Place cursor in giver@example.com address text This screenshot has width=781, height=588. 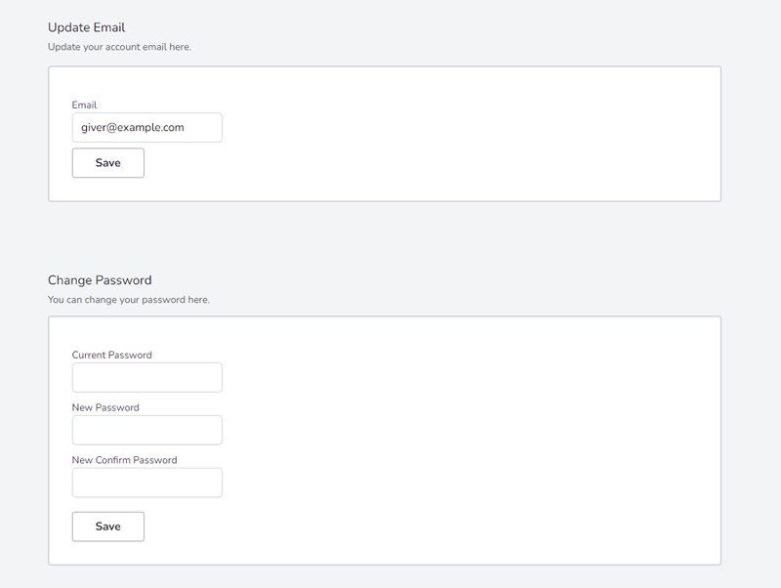click(133, 128)
